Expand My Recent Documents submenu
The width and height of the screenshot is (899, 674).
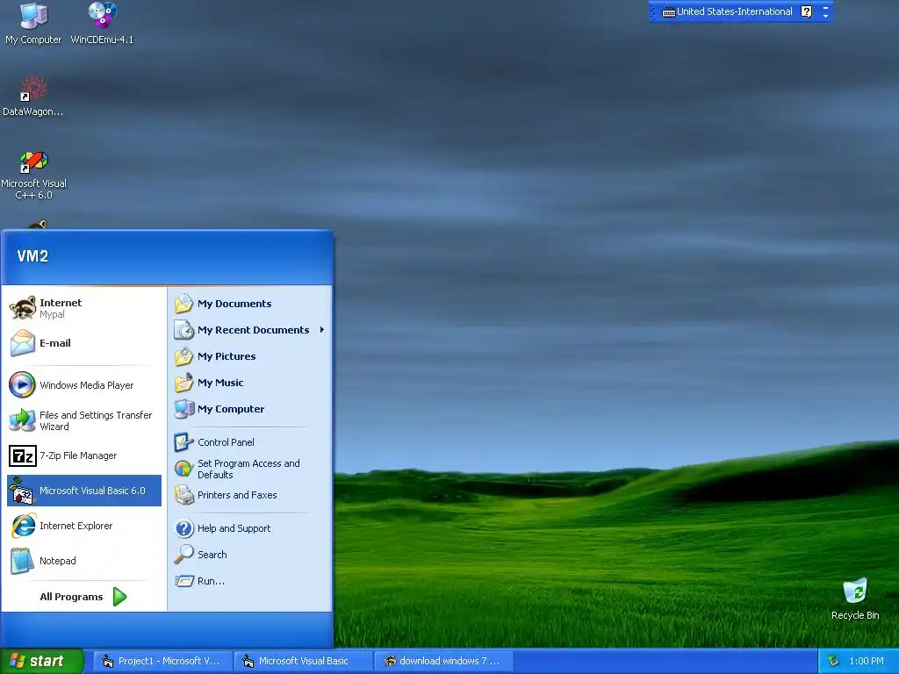(250, 330)
